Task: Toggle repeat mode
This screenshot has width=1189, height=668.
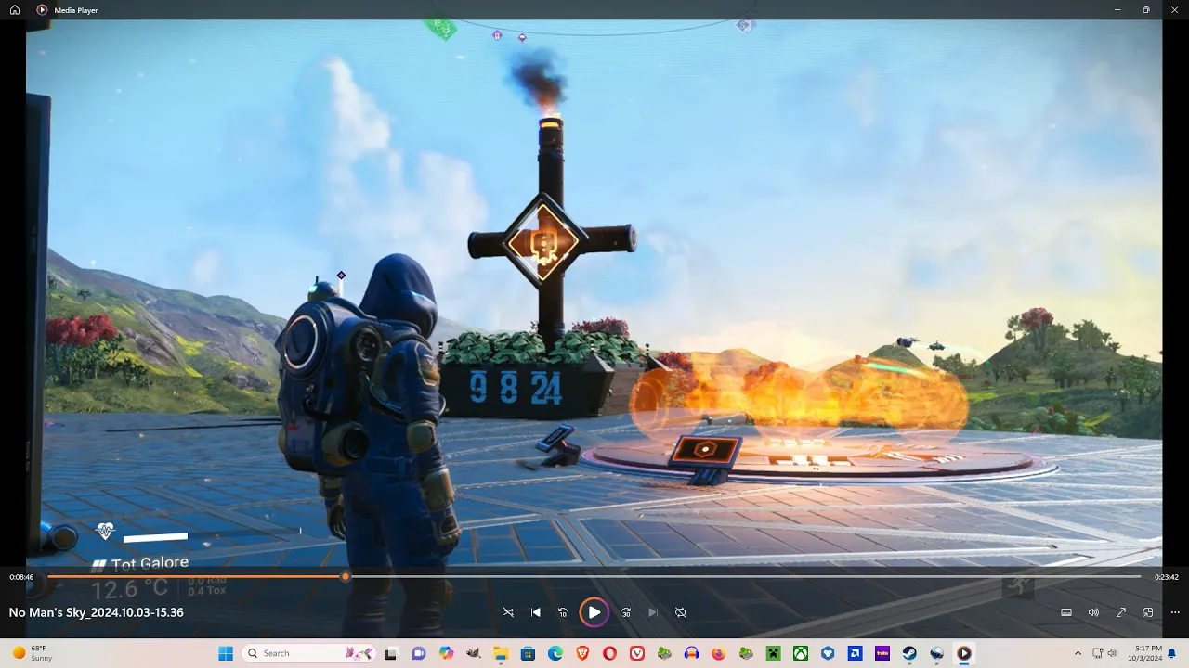Action: coord(680,612)
